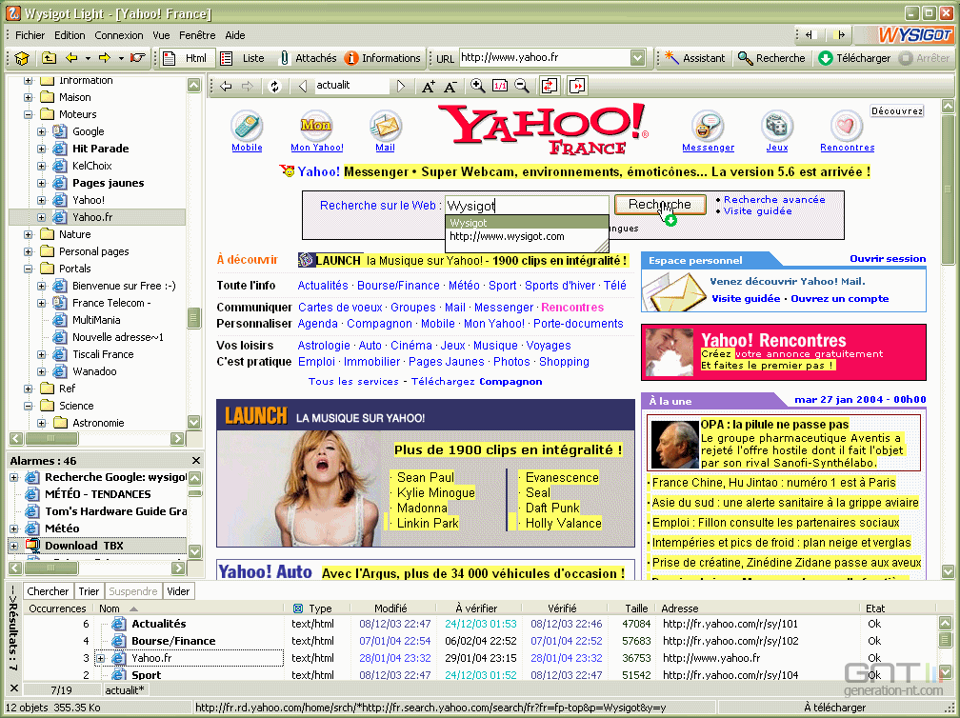960x718 pixels.
Task: Open the Vue menu
Action: [161, 35]
